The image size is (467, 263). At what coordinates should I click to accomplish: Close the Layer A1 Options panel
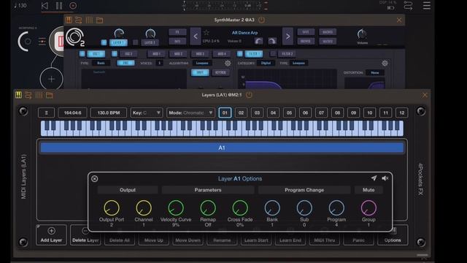tap(94, 178)
